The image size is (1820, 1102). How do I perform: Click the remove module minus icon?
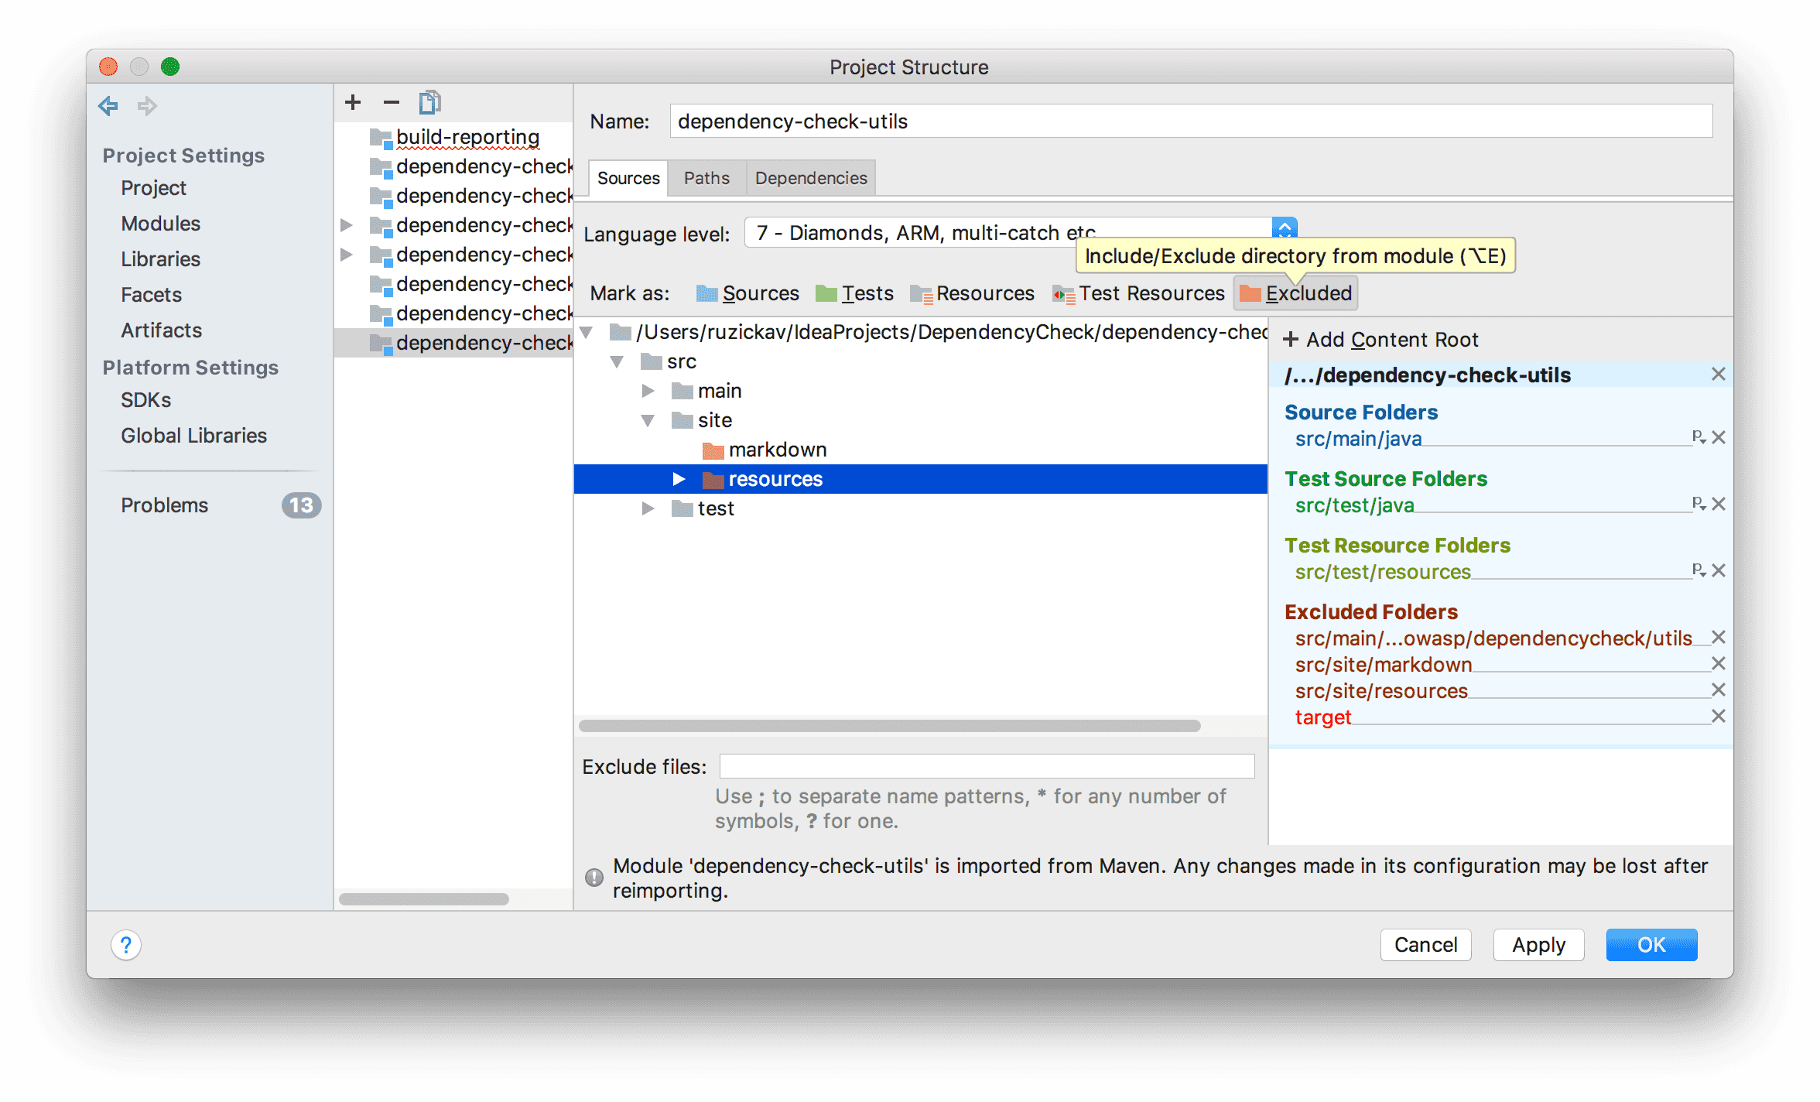[392, 102]
